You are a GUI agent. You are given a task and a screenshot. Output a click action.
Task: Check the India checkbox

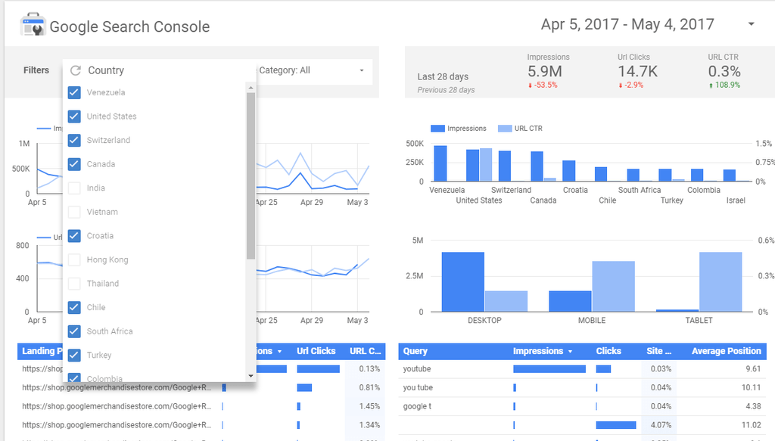74,188
